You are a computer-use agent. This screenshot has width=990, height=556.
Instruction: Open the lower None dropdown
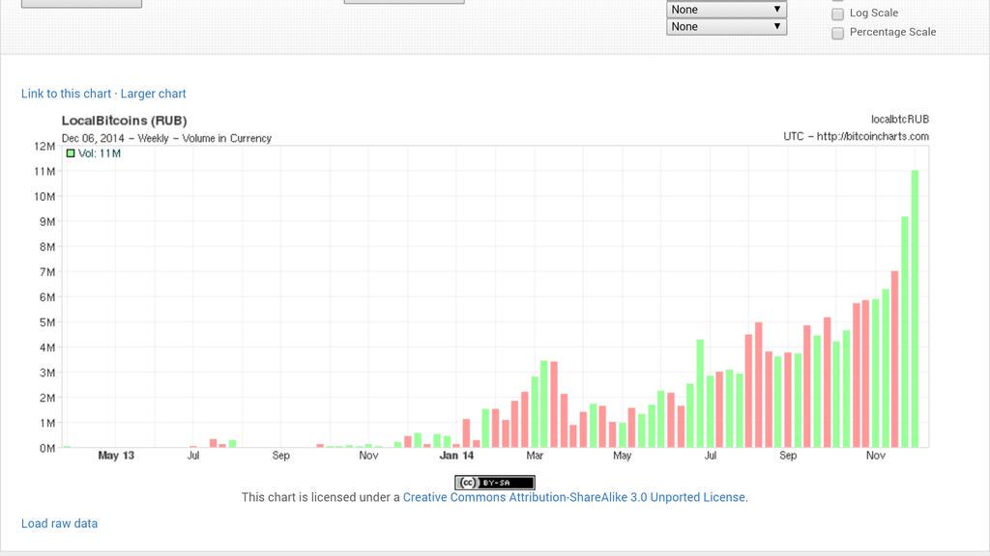[726, 26]
